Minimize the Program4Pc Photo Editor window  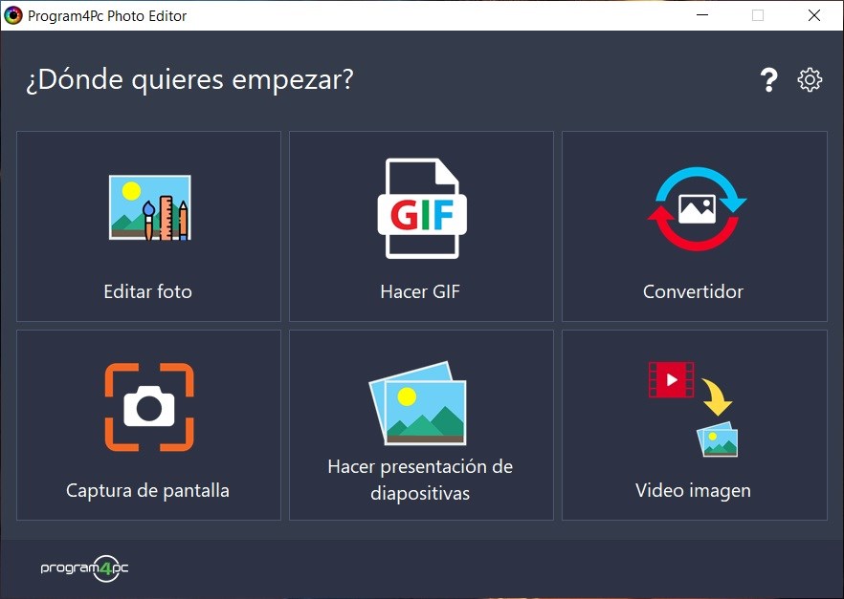(x=702, y=15)
